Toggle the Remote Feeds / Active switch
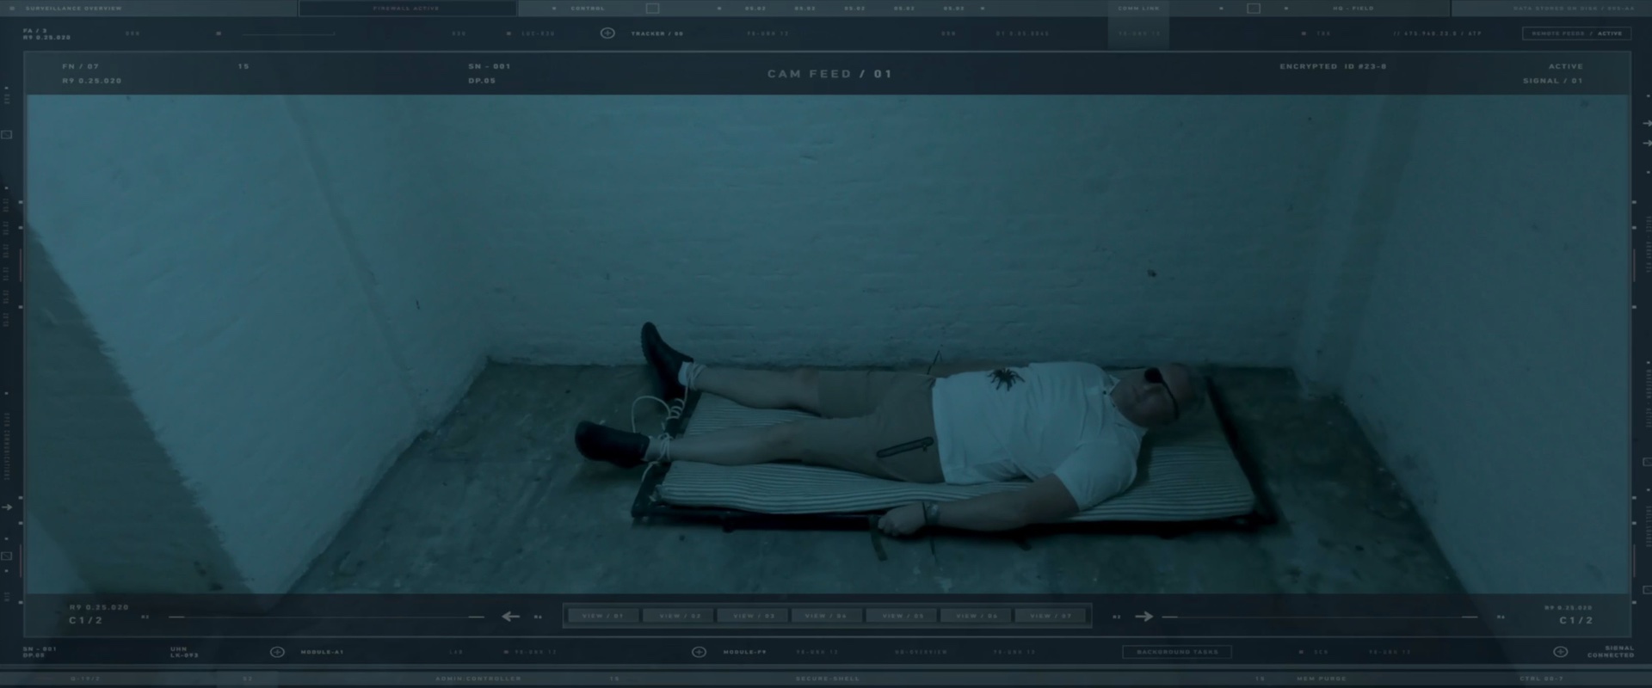Screen dimensions: 1652x688 1576,34
